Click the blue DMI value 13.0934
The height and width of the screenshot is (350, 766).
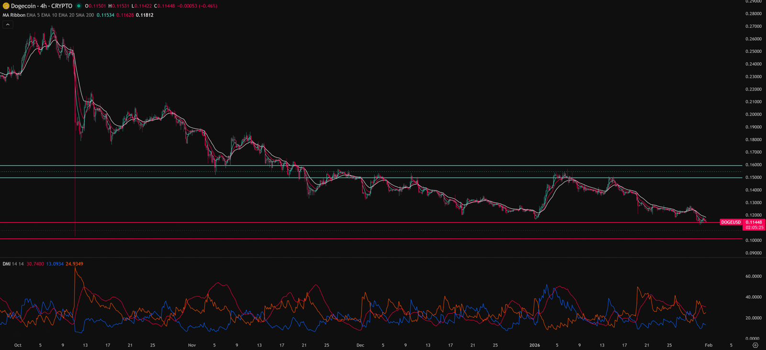tap(55, 264)
